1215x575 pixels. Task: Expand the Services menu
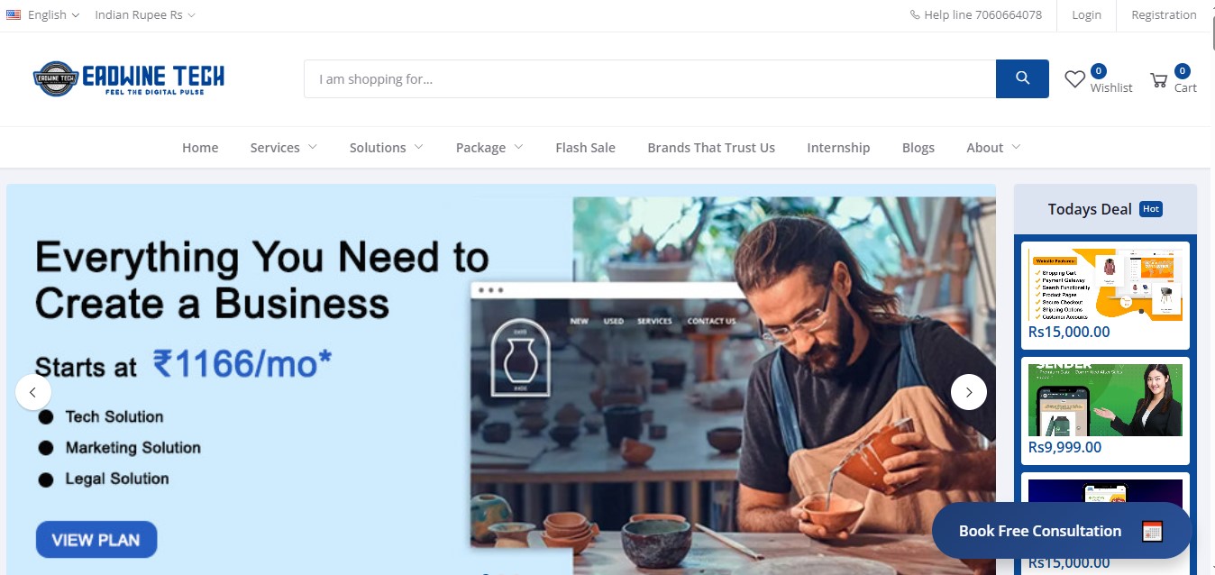point(284,148)
